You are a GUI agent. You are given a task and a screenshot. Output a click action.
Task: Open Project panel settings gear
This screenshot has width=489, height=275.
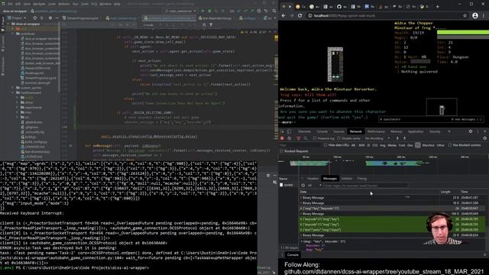[x=50, y=18]
